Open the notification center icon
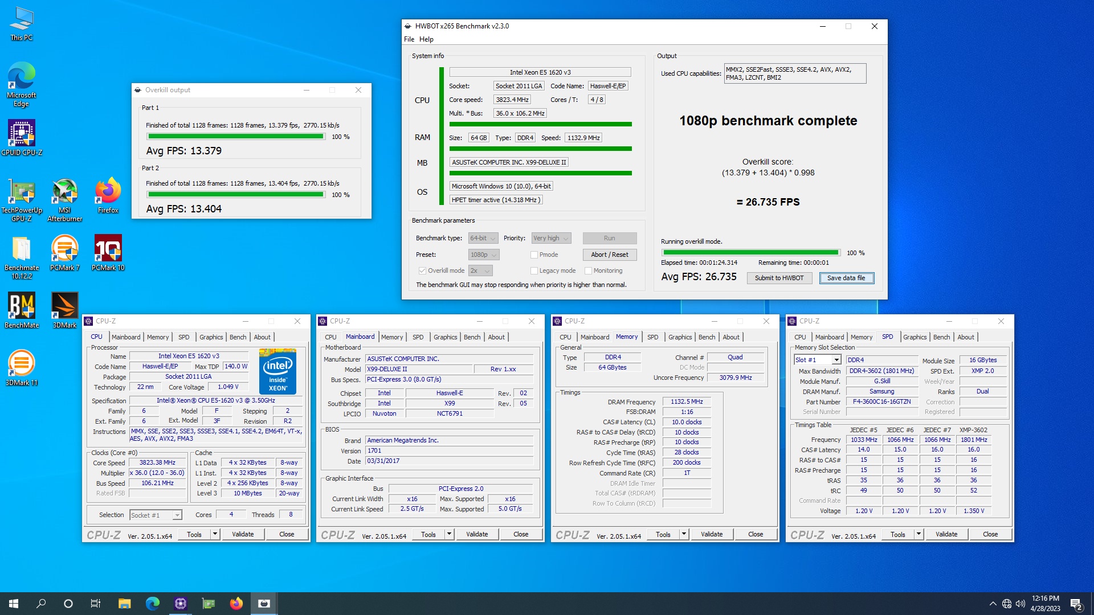This screenshot has width=1094, height=615. point(1076,604)
